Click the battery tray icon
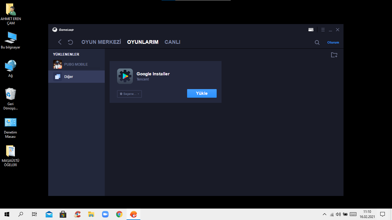The height and width of the screenshot is (220, 392). pos(345,214)
